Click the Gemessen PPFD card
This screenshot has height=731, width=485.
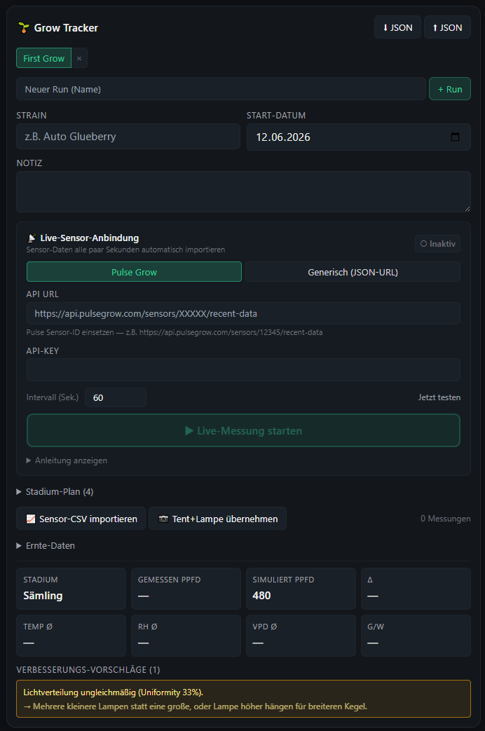(x=186, y=589)
